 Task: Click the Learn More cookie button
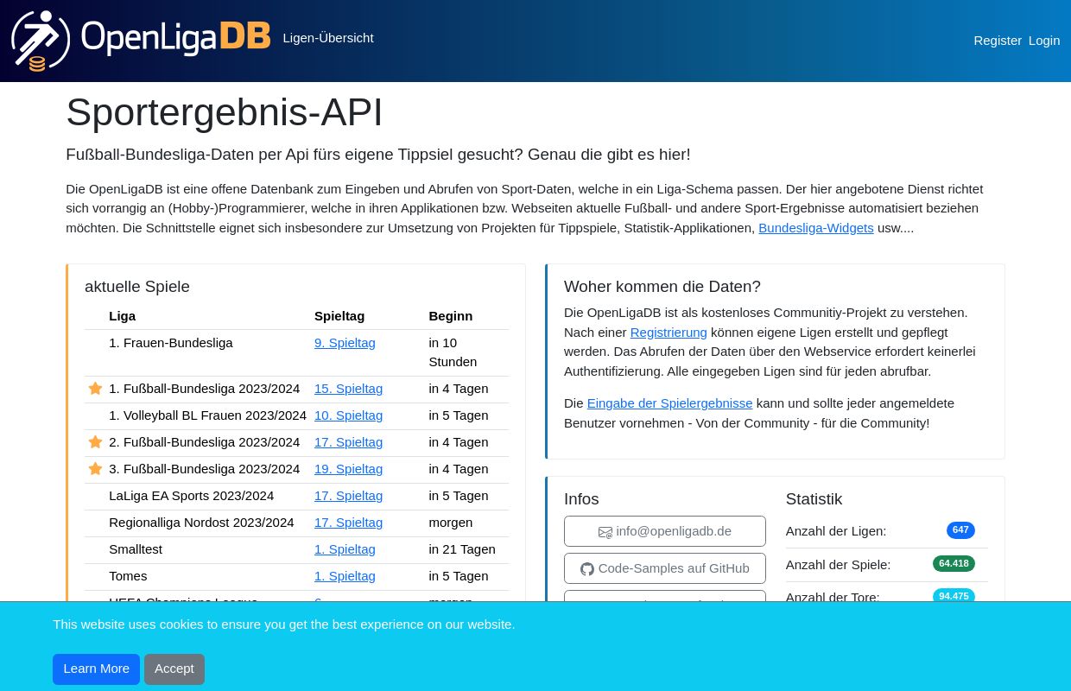click(x=96, y=669)
